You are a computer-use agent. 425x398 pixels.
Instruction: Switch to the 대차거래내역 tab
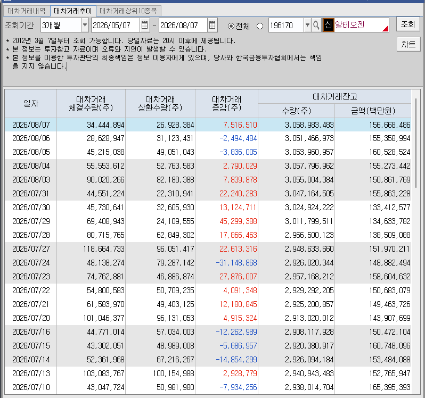27,11
